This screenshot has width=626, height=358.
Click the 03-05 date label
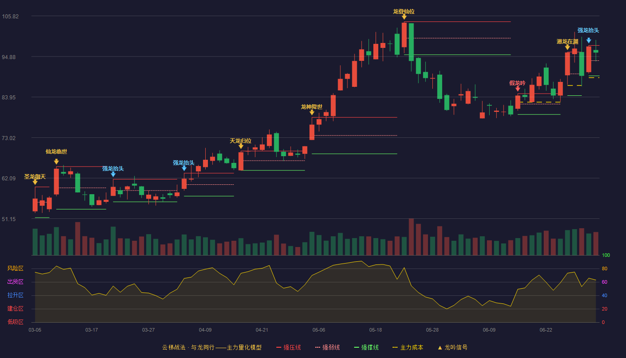pos(35,330)
